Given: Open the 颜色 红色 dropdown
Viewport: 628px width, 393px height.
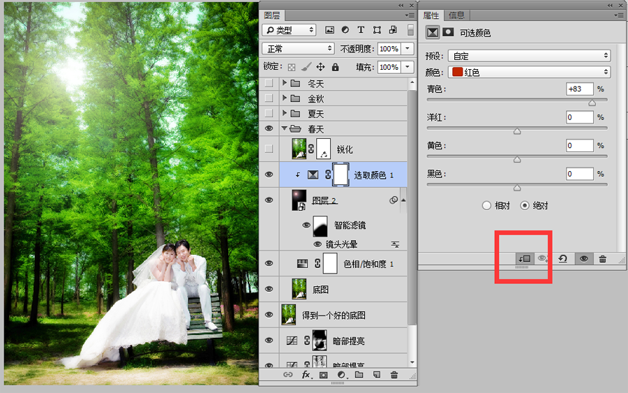Looking at the screenshot, I should pyautogui.click(x=529, y=72).
